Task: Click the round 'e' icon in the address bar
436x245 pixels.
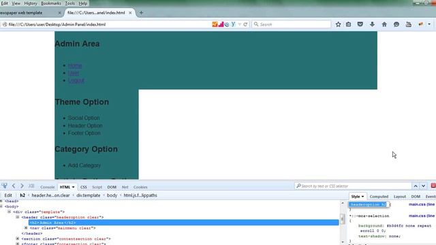Action: [x=227, y=24]
